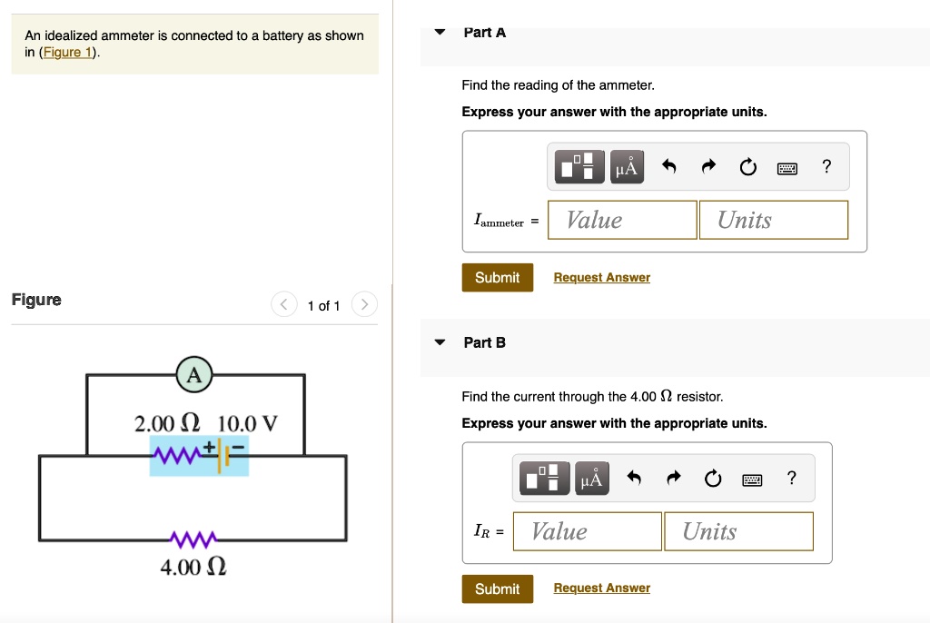The height and width of the screenshot is (623, 930).
Task: Reset the Part A answer with the reset icon
Action: tap(747, 167)
